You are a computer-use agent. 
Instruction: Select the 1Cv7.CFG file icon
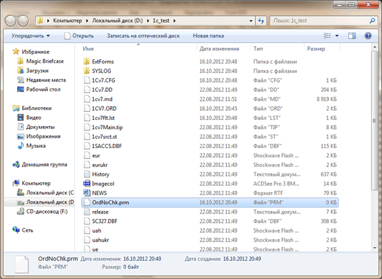pyautogui.click(x=87, y=80)
